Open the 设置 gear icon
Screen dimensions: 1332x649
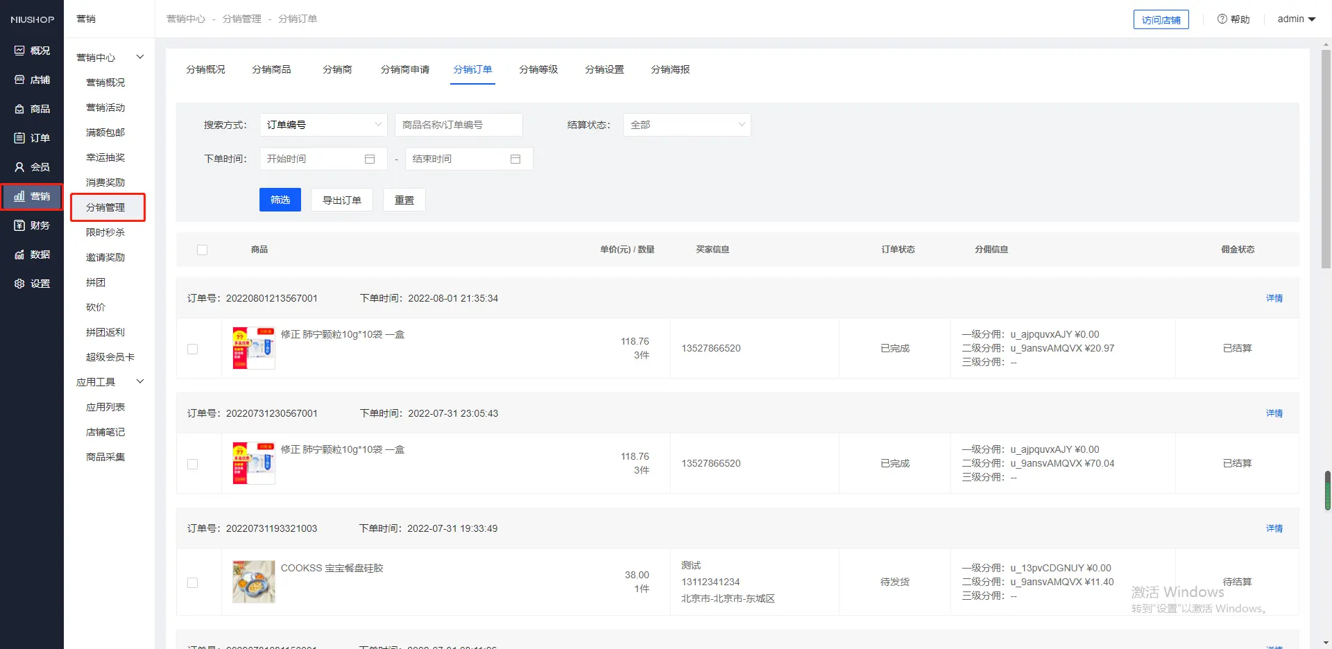pyautogui.click(x=19, y=284)
